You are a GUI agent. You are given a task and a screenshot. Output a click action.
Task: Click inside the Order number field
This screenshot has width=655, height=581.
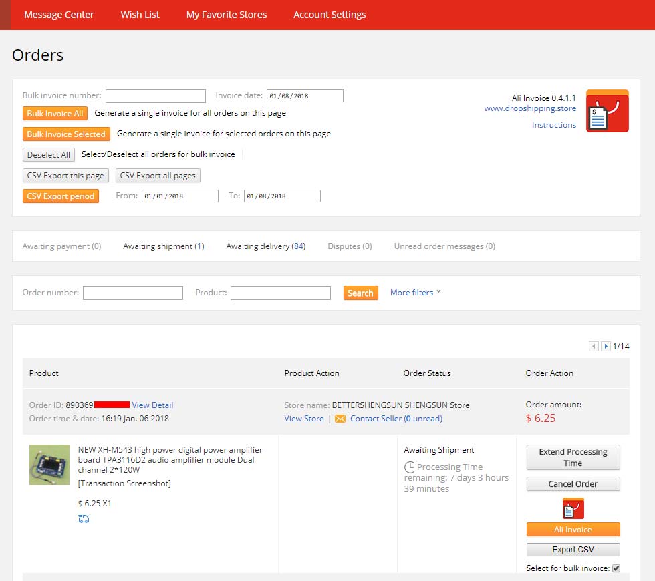(132, 293)
